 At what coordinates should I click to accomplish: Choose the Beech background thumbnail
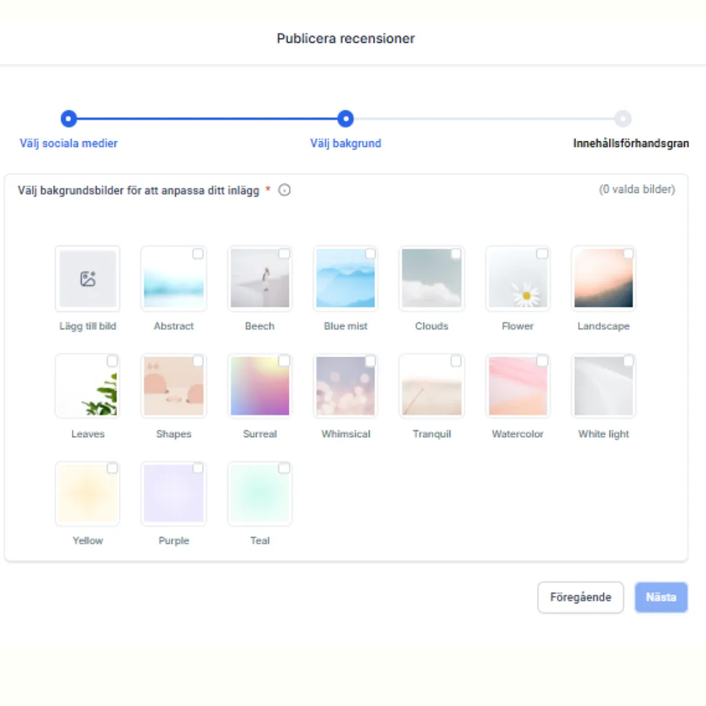pos(260,279)
